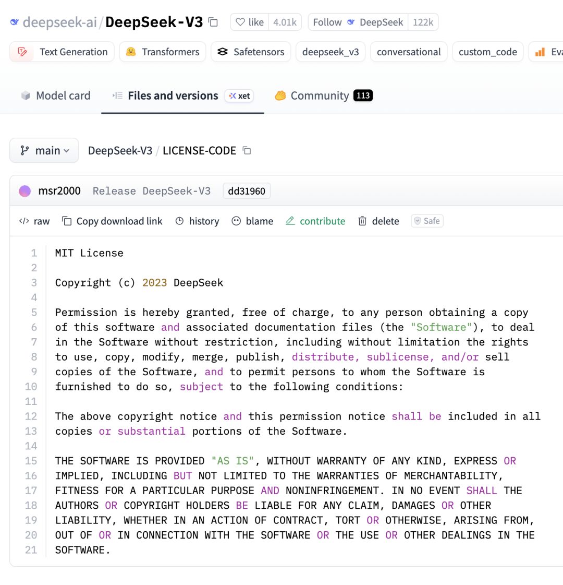Click the Transformers emoji icon
The width and height of the screenshot is (563, 585).
pos(131,52)
